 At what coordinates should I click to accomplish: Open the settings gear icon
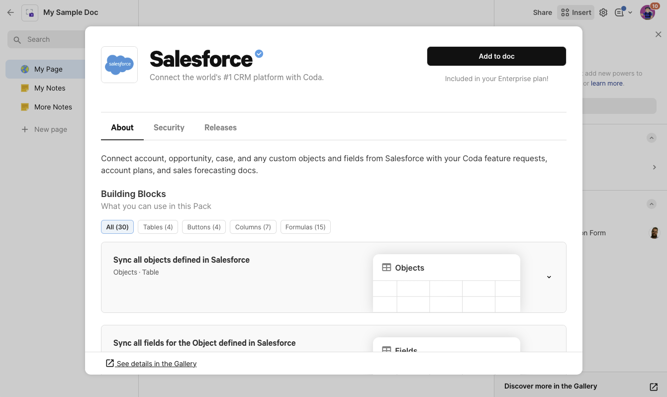click(603, 12)
